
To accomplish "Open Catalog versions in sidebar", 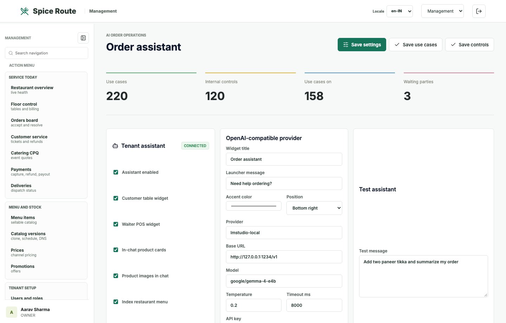I will tap(46, 236).
